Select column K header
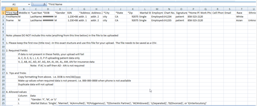 (133, 9)
